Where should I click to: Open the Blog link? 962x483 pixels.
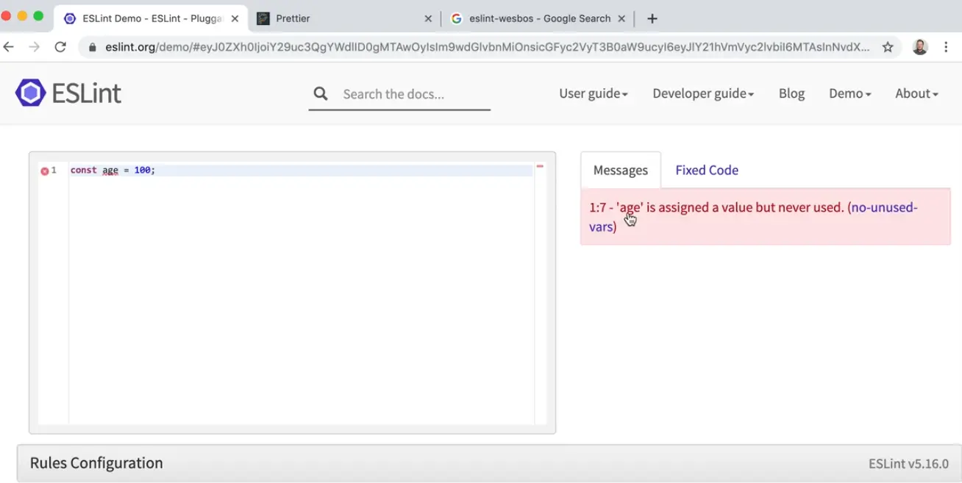[791, 93]
